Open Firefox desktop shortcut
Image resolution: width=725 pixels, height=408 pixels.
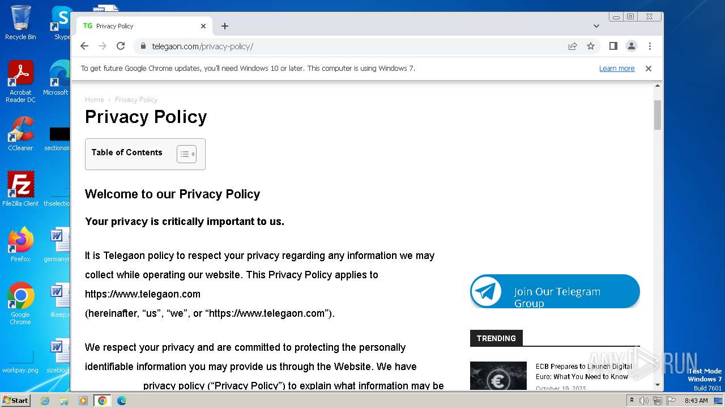tap(20, 244)
